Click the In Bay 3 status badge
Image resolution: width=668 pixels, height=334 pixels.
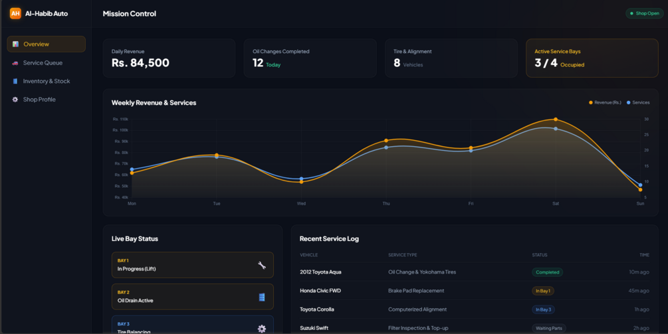point(543,309)
